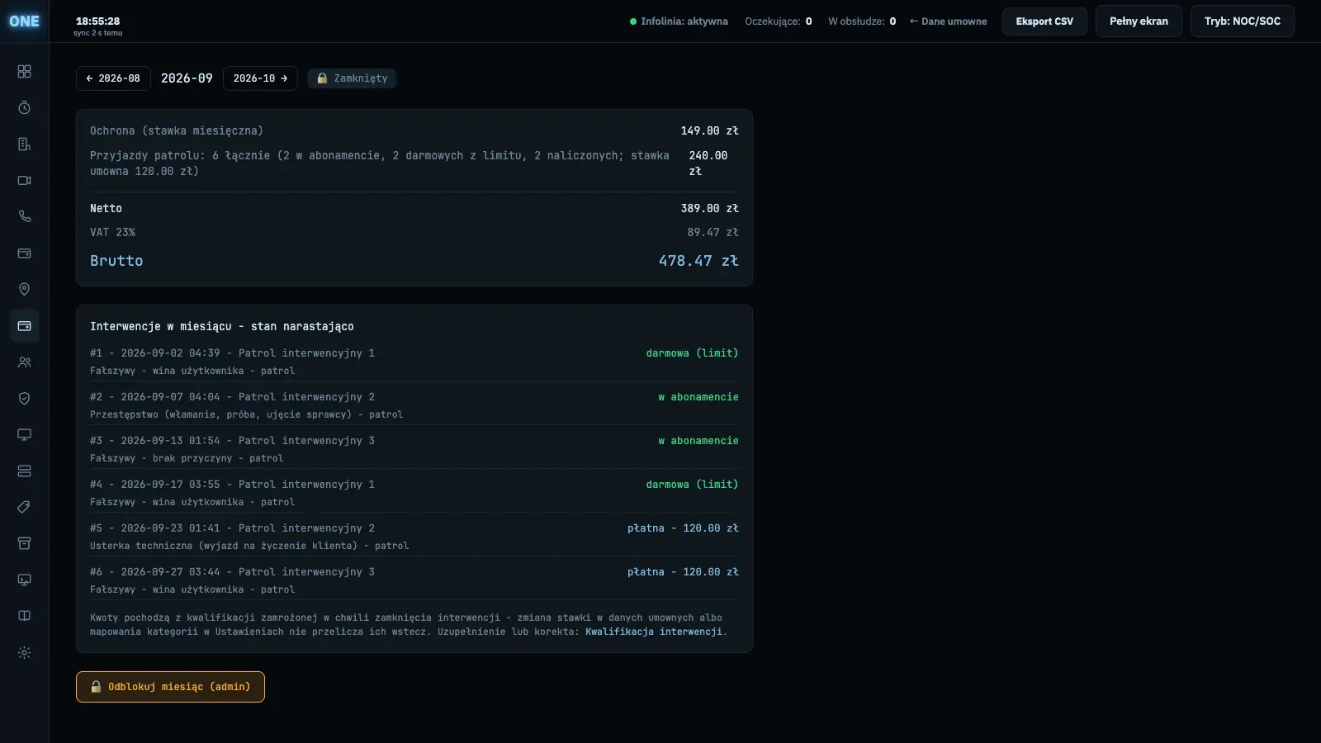Go to next month 2026-10
This screenshot has height=743, width=1321.
tap(260, 78)
